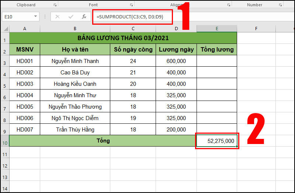Click the Enter checkmark in formula bar
Image resolution: width=295 pixels, height=193 pixels.
coord(70,17)
